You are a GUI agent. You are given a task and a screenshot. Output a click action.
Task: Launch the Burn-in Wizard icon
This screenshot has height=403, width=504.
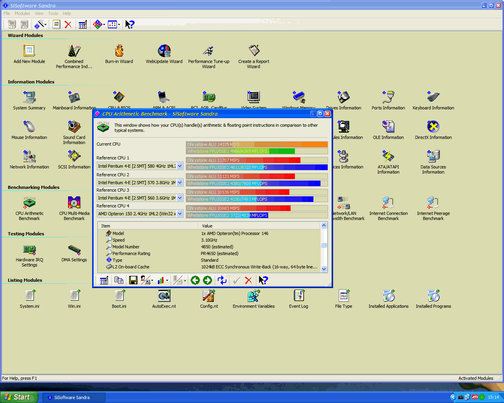(119, 51)
